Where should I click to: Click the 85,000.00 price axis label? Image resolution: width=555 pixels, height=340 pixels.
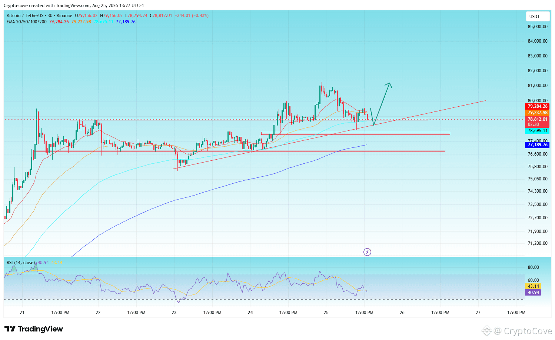(x=538, y=27)
